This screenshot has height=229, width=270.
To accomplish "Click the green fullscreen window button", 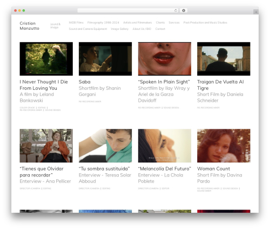I will click(24, 11).
